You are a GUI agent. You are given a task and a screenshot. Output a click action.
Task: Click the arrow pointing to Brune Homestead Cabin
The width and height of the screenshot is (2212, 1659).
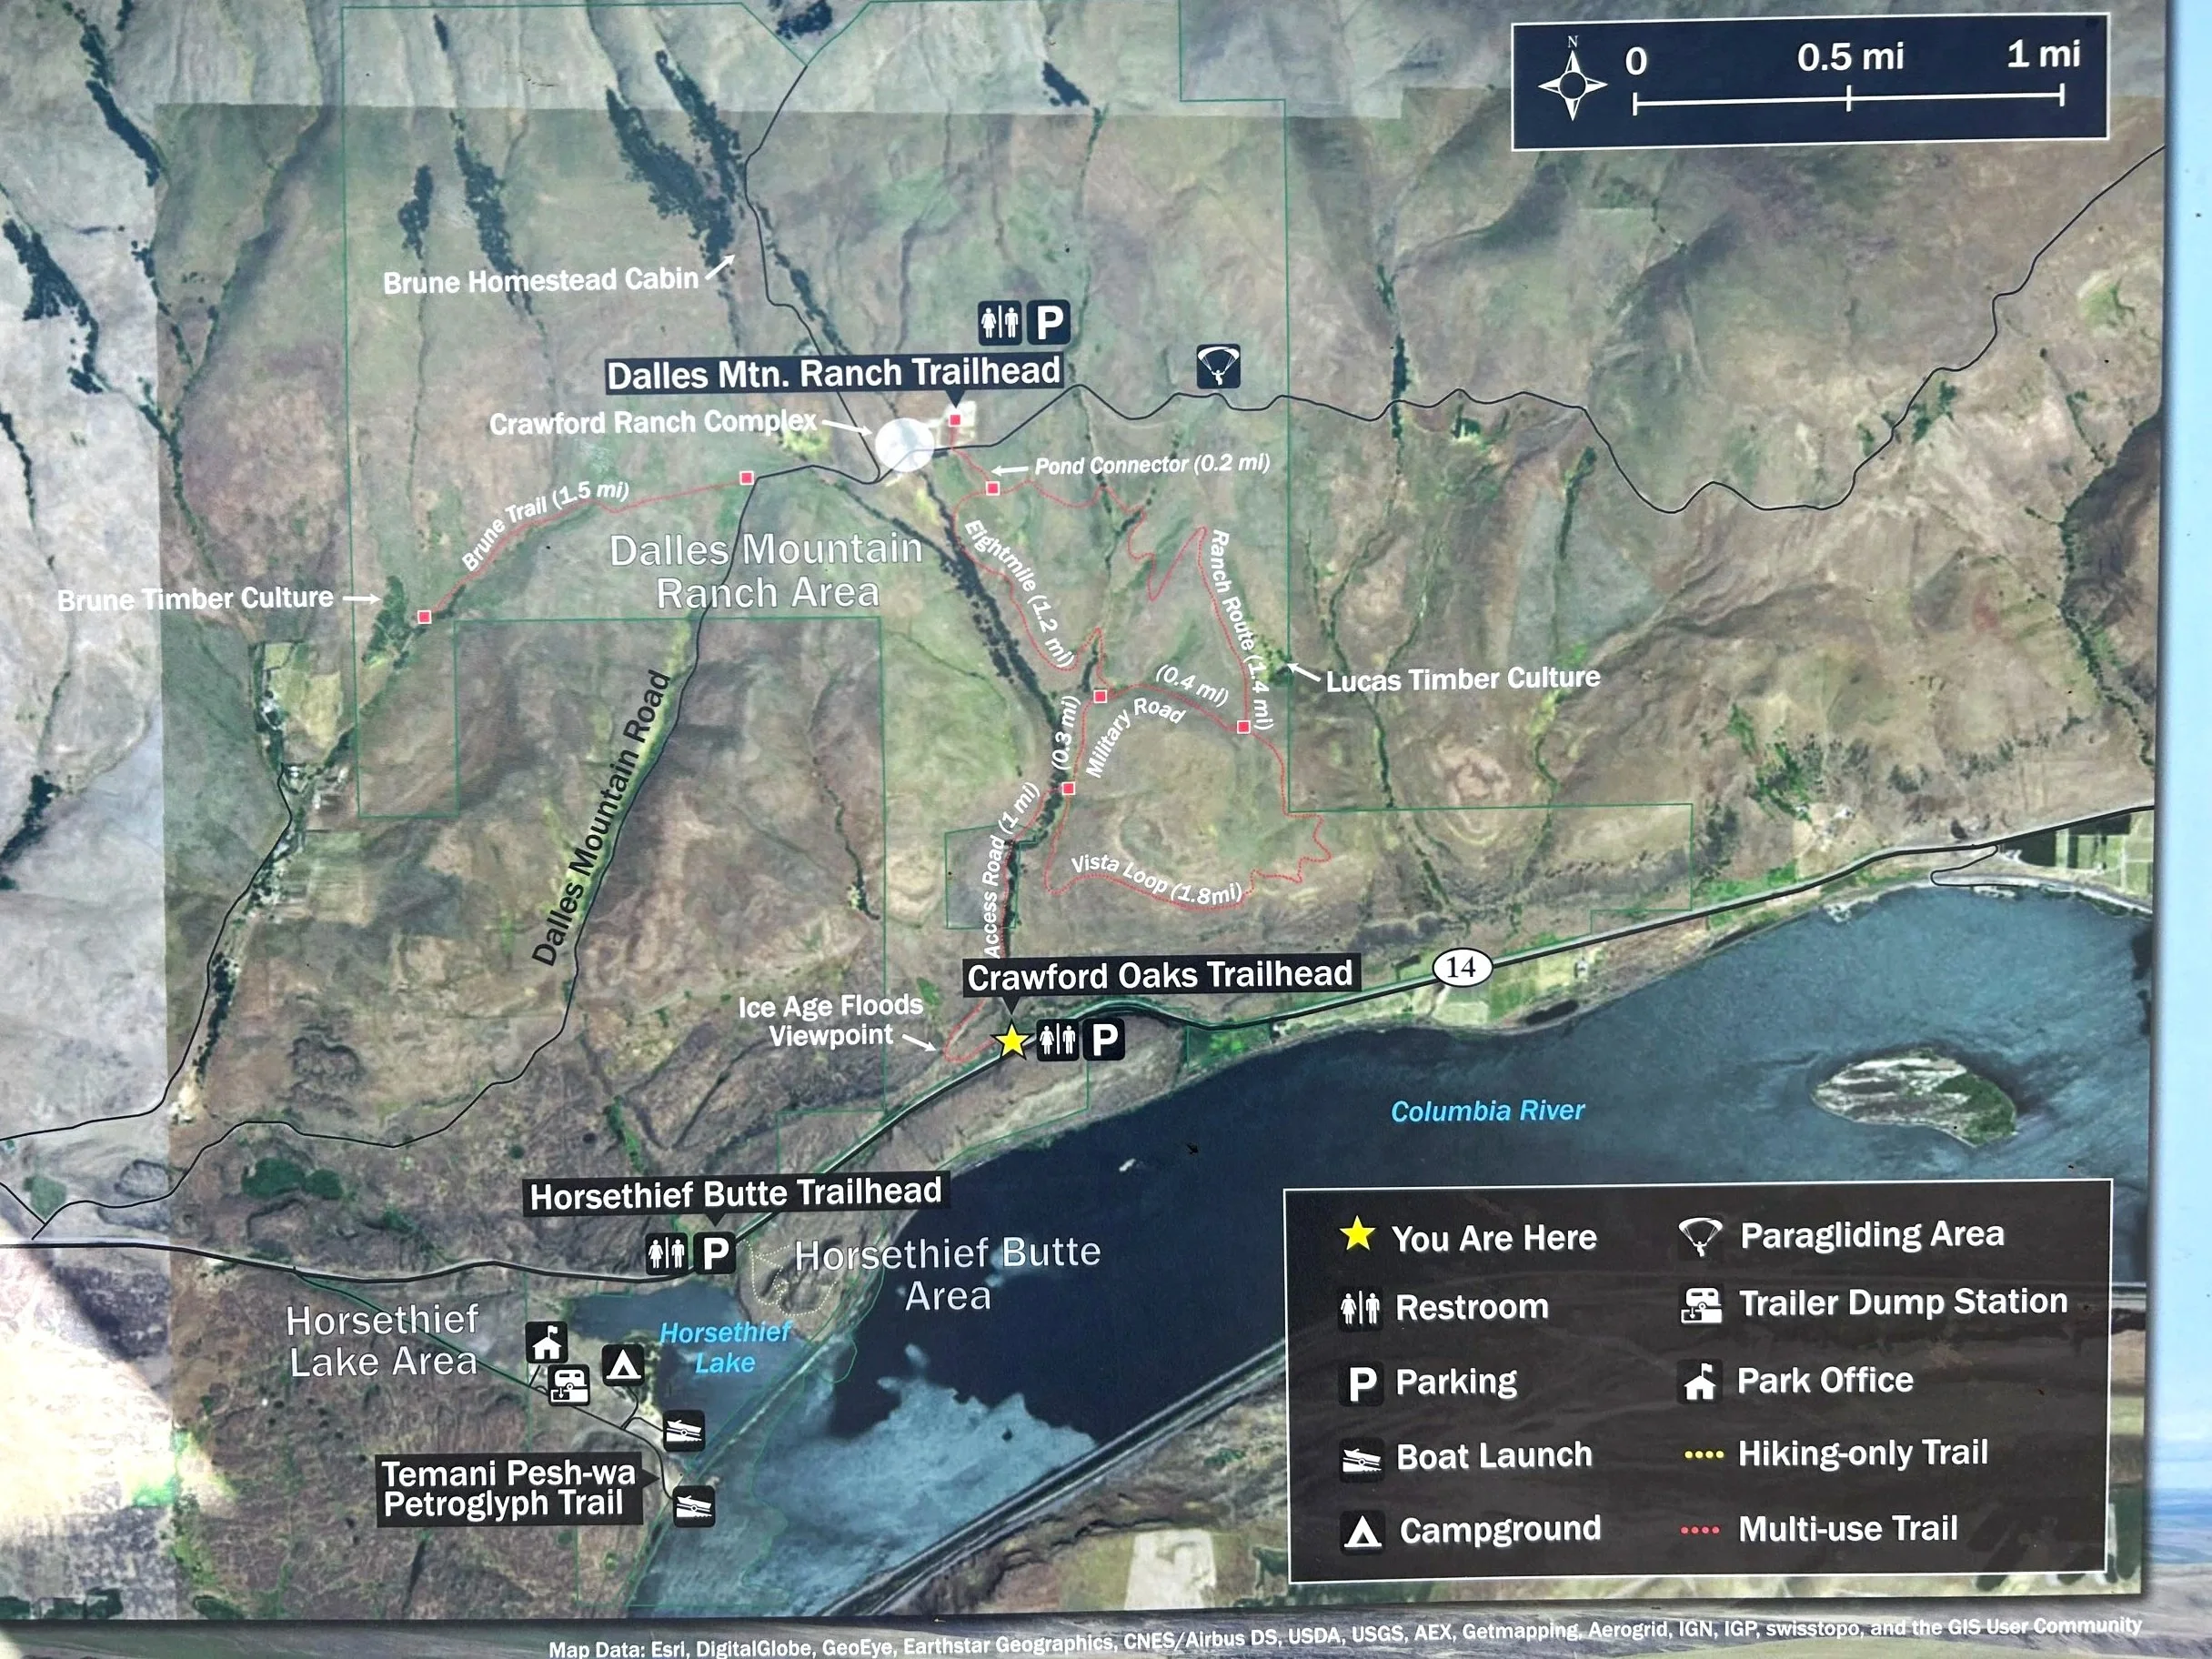[x=722, y=268]
